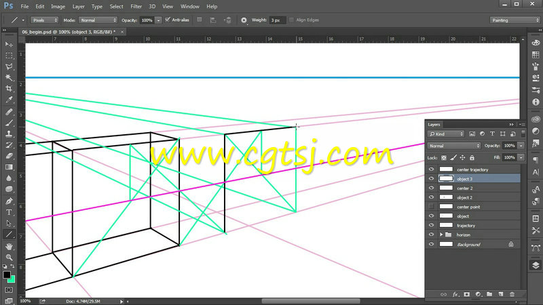Screen dimensions: 543x305
Task: Open the Layer menu
Action: point(78,6)
